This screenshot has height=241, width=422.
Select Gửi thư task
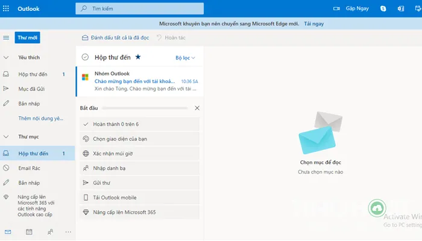click(x=139, y=183)
